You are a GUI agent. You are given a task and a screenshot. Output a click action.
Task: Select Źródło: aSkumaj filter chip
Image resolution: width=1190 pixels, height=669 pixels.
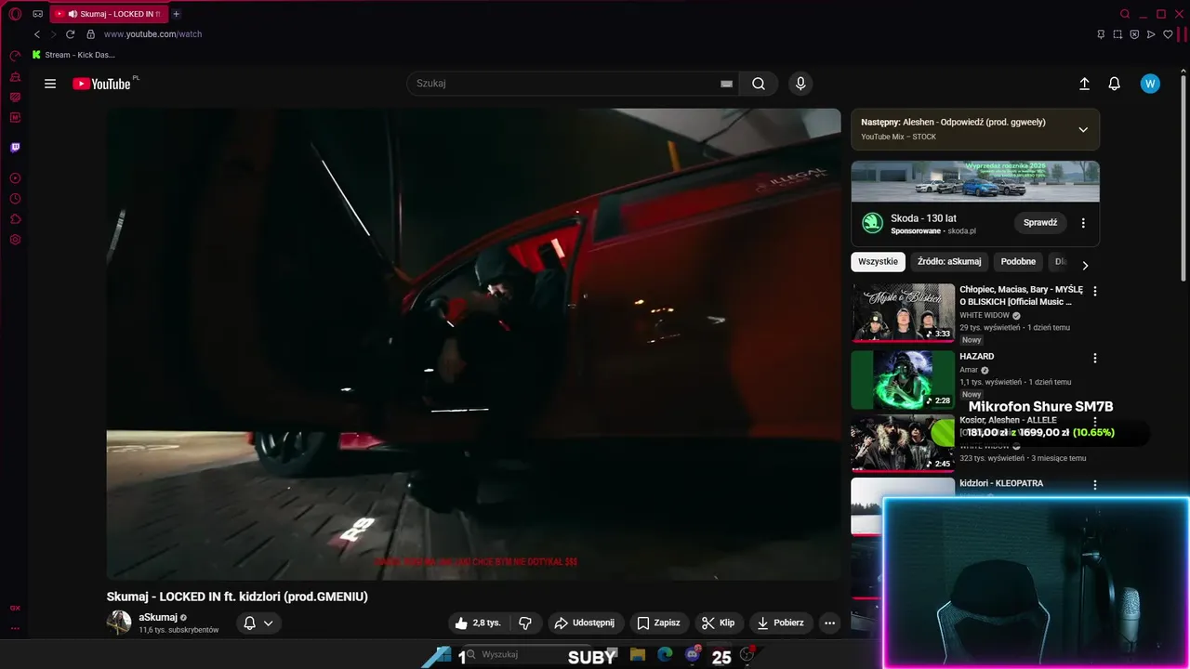click(x=949, y=262)
